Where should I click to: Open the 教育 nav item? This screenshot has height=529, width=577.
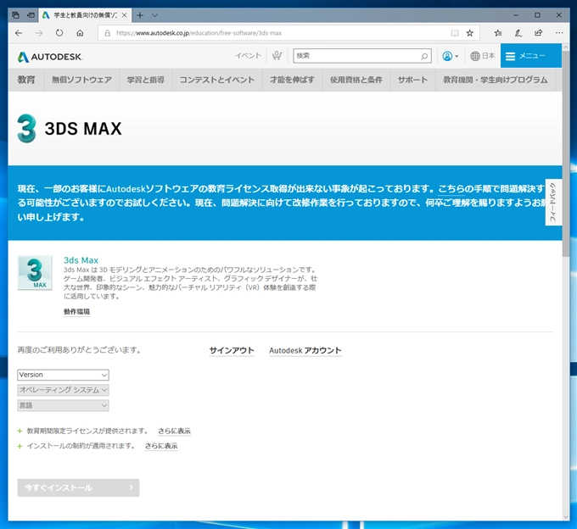26,80
